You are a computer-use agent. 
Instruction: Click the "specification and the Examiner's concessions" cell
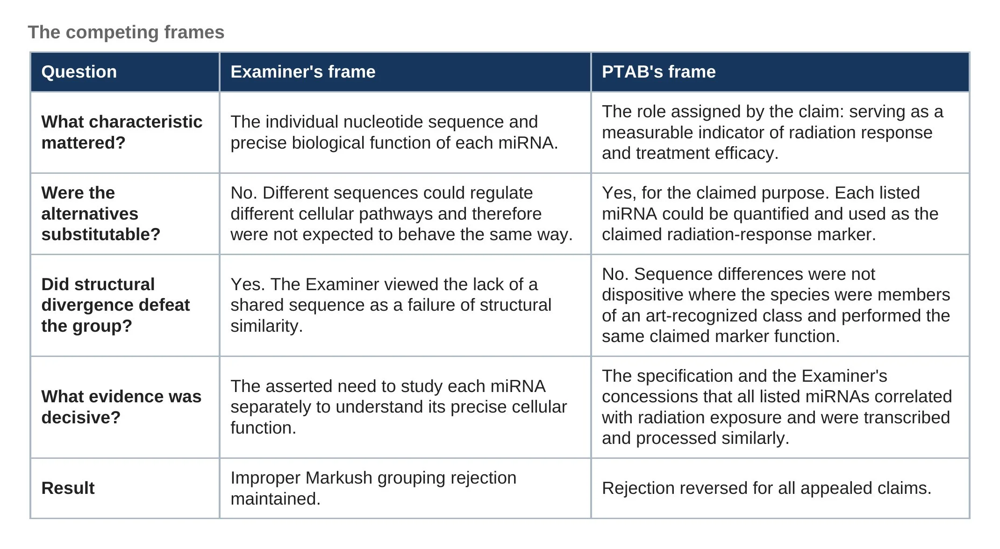coord(780,407)
